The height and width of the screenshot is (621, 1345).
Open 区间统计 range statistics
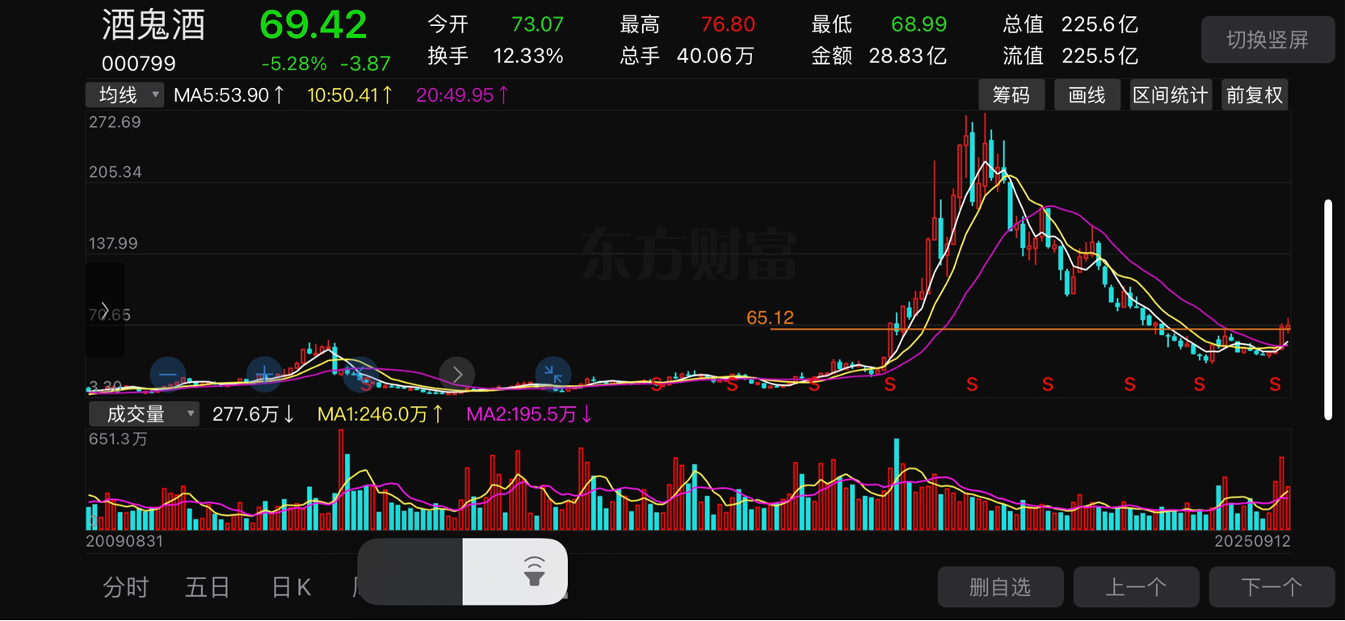tap(1171, 95)
